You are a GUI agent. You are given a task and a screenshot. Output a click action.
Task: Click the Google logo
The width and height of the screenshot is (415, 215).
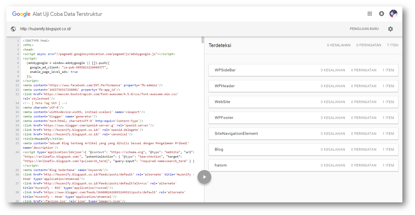21,14
